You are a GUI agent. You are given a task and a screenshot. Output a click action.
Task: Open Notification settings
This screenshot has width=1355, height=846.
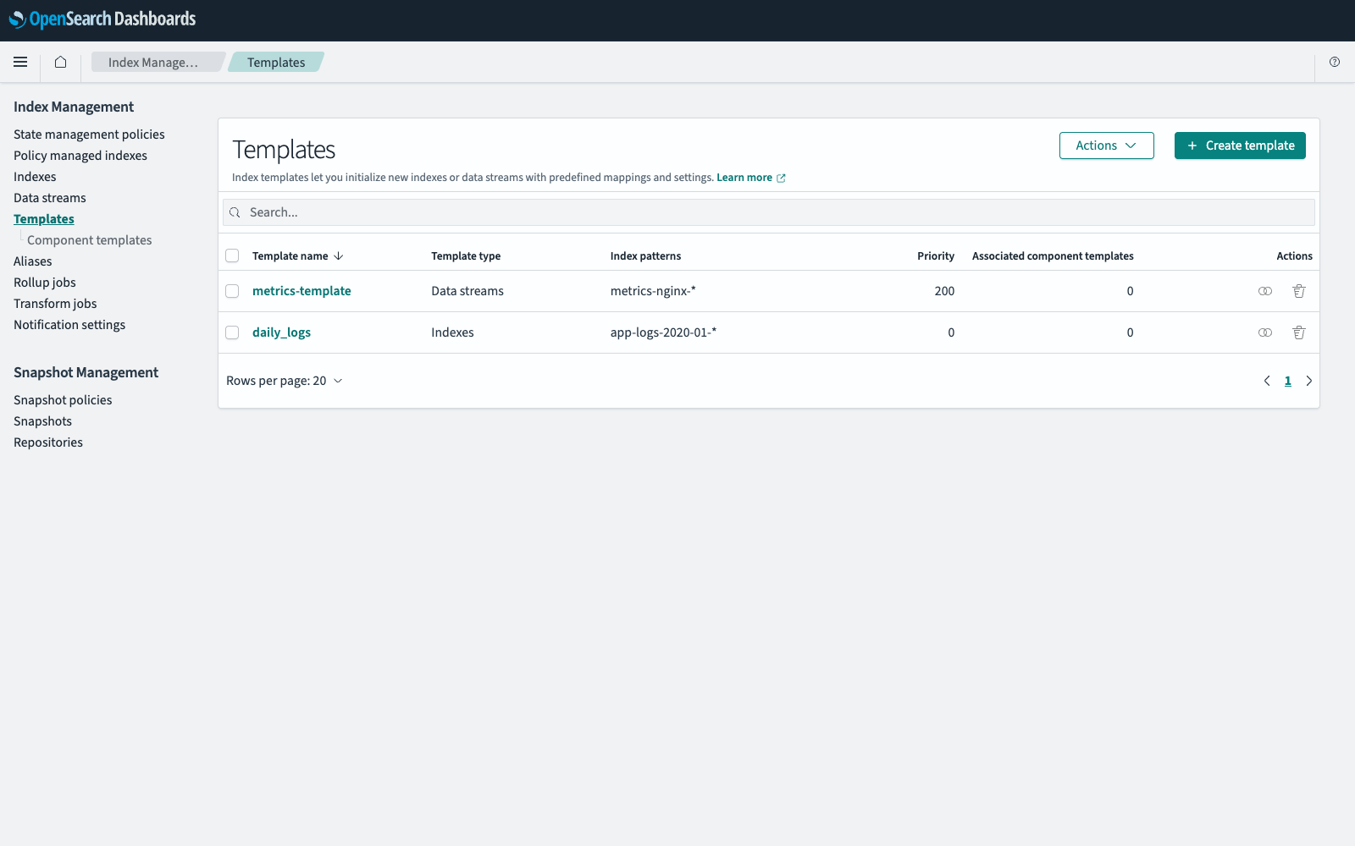tap(69, 325)
